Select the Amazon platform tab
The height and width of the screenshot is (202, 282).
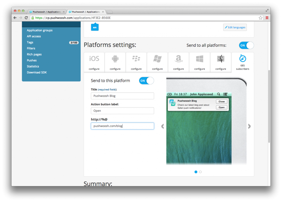pyautogui.click(x=178, y=62)
